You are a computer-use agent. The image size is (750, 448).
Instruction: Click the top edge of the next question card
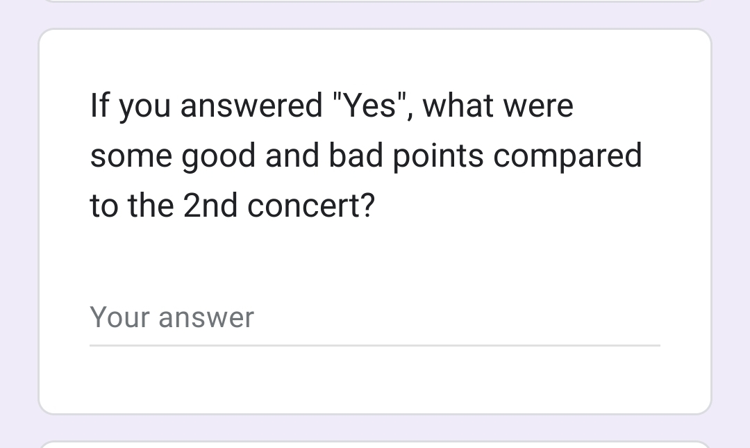[x=374, y=442]
